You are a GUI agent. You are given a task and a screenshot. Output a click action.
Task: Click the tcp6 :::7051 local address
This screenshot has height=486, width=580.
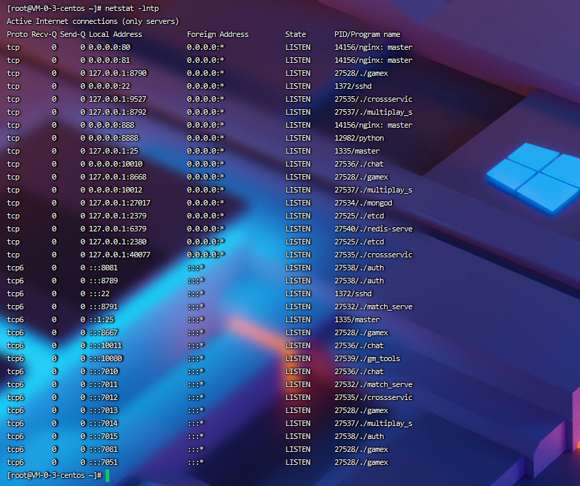point(104,462)
